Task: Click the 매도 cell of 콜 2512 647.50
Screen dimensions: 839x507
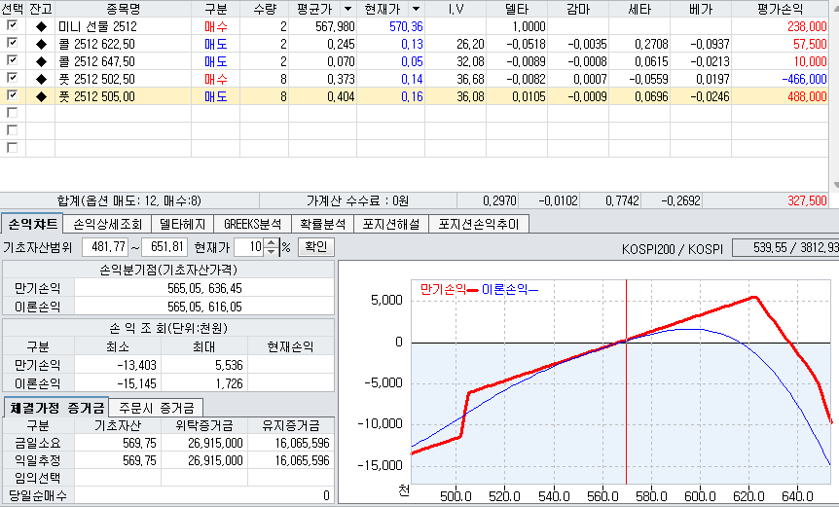Action: [x=216, y=62]
